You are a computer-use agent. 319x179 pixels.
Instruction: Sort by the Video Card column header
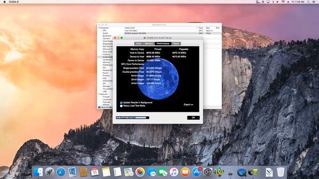pyautogui.click(x=130, y=28)
